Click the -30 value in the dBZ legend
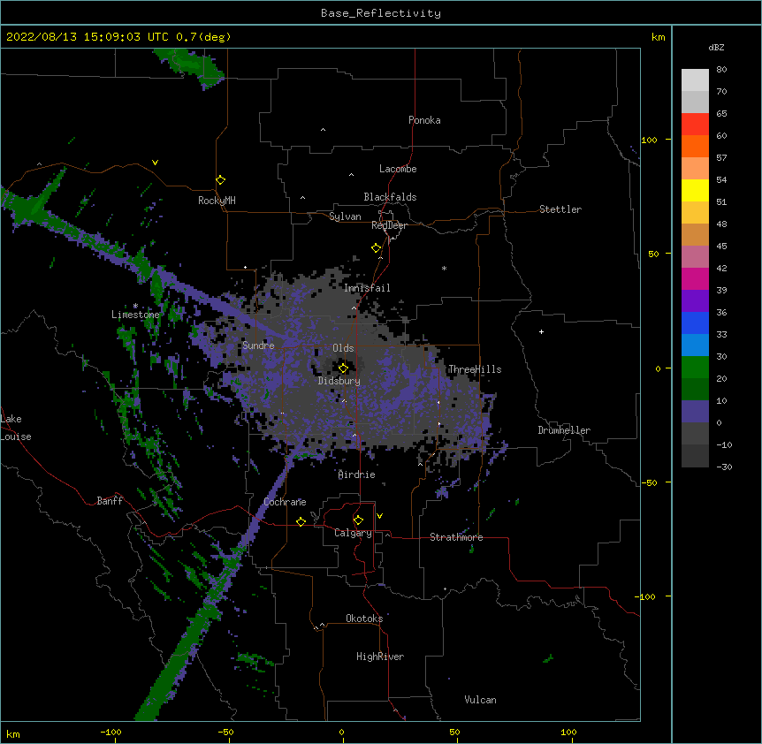762x744 pixels. point(724,467)
